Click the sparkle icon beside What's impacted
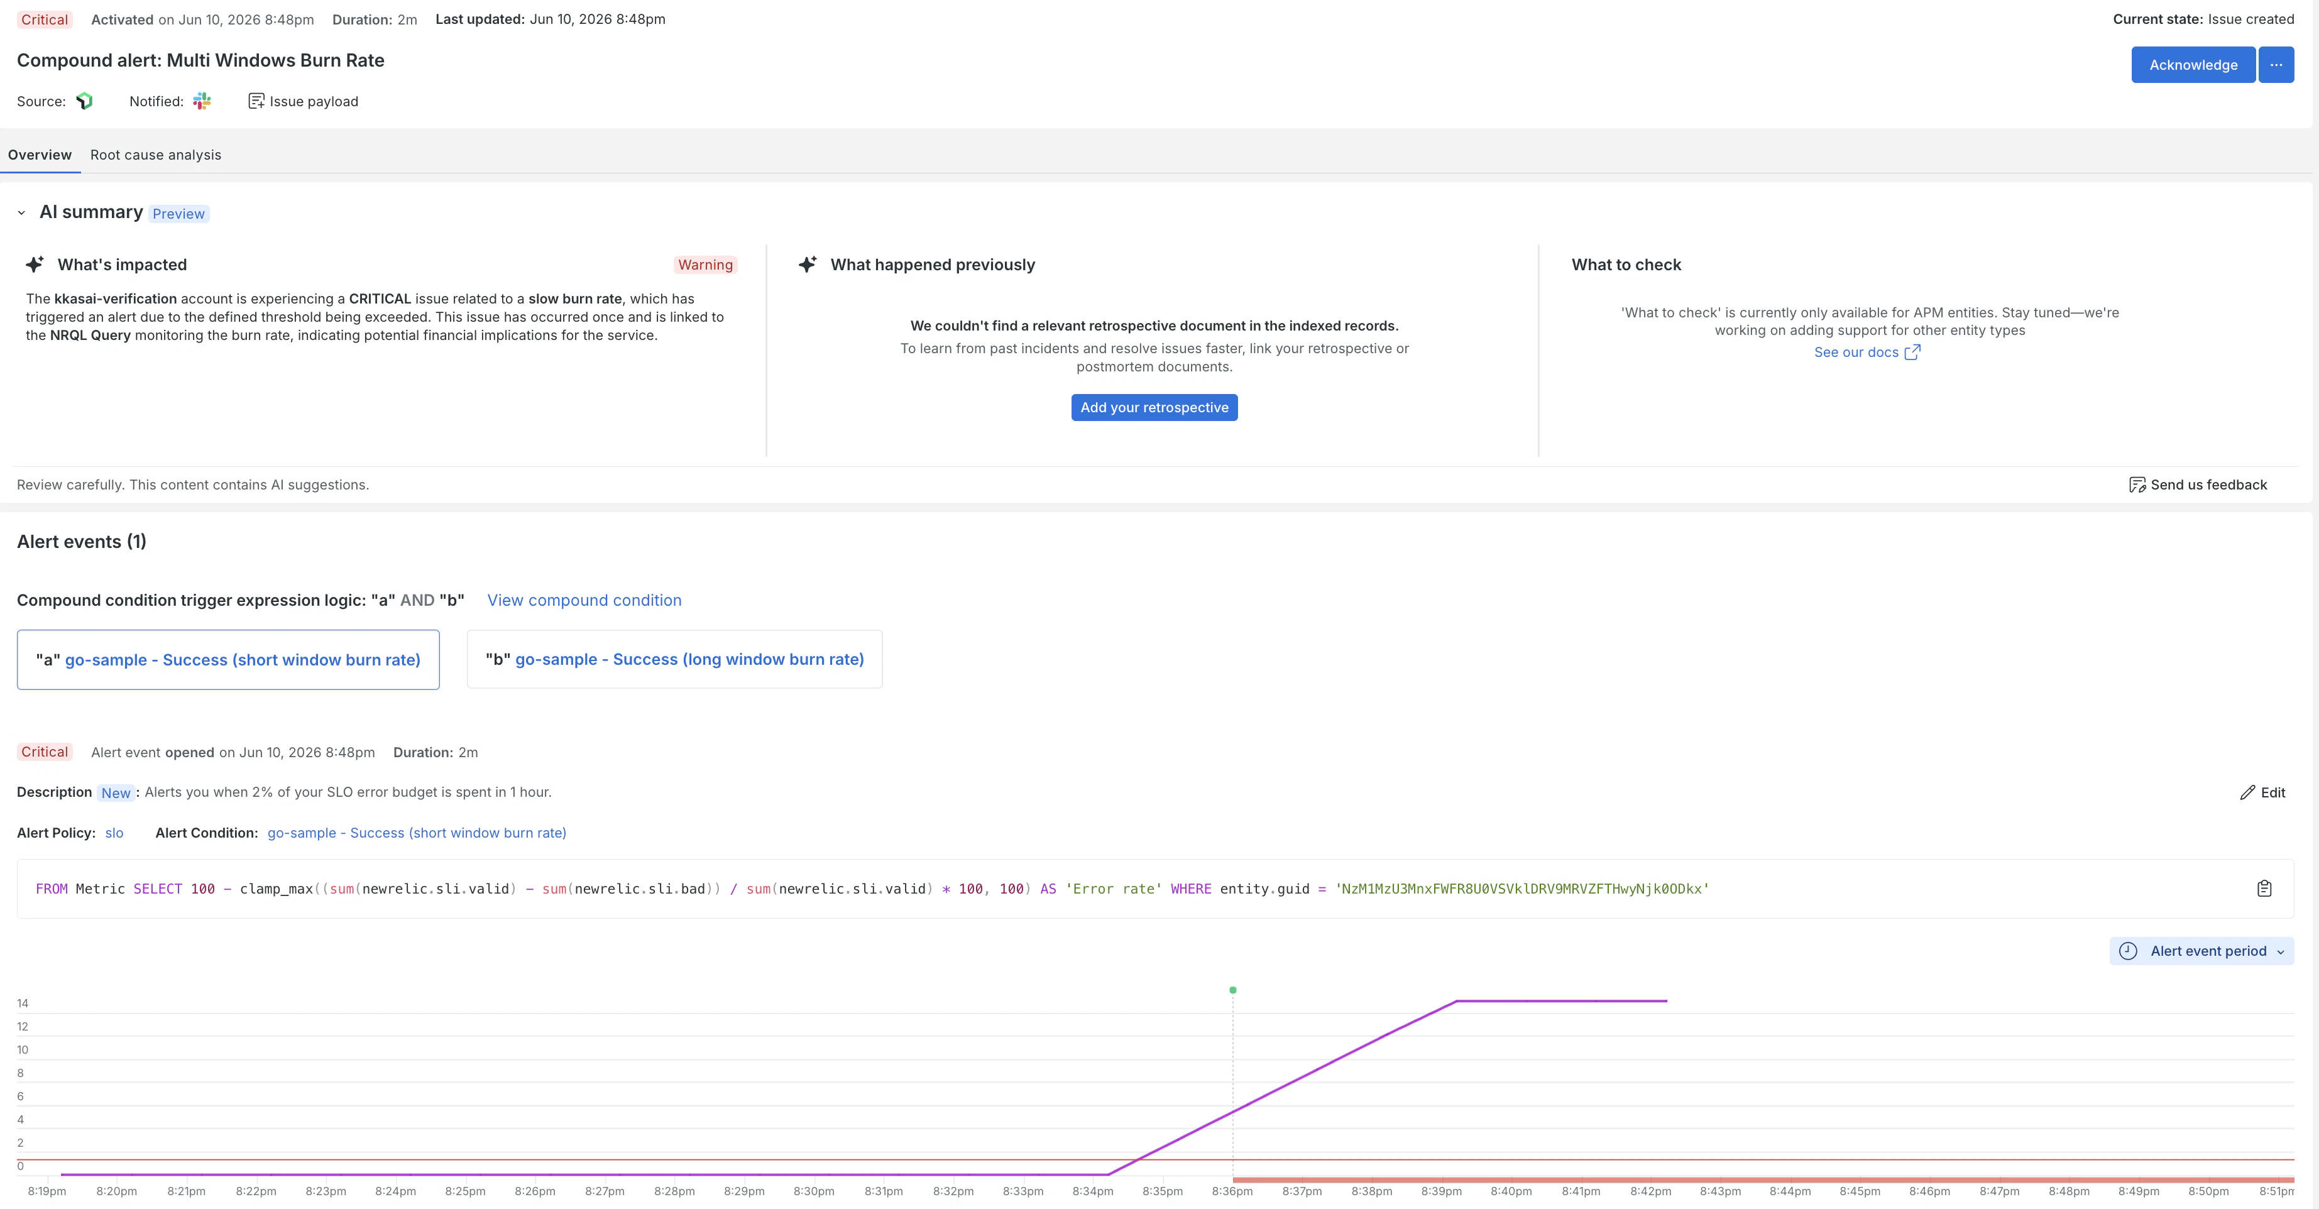 (x=34, y=264)
